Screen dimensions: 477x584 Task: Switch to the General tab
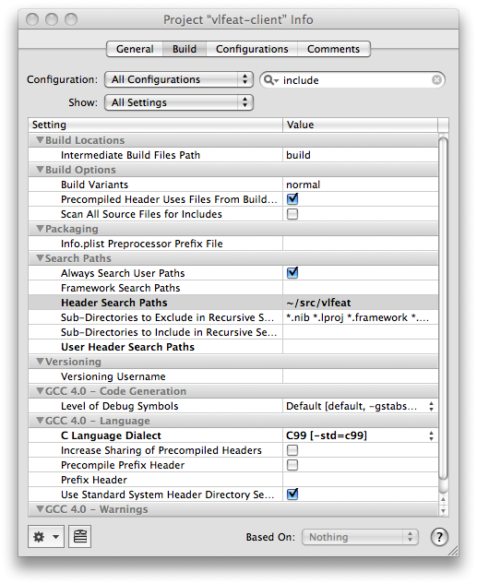click(x=135, y=49)
